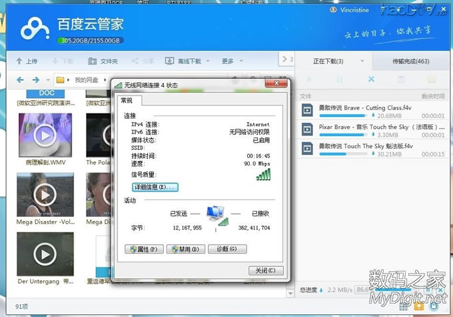Viewport: 453px width, 317px height.
Task: Click the forward navigation arrow
Action: pos(38,80)
